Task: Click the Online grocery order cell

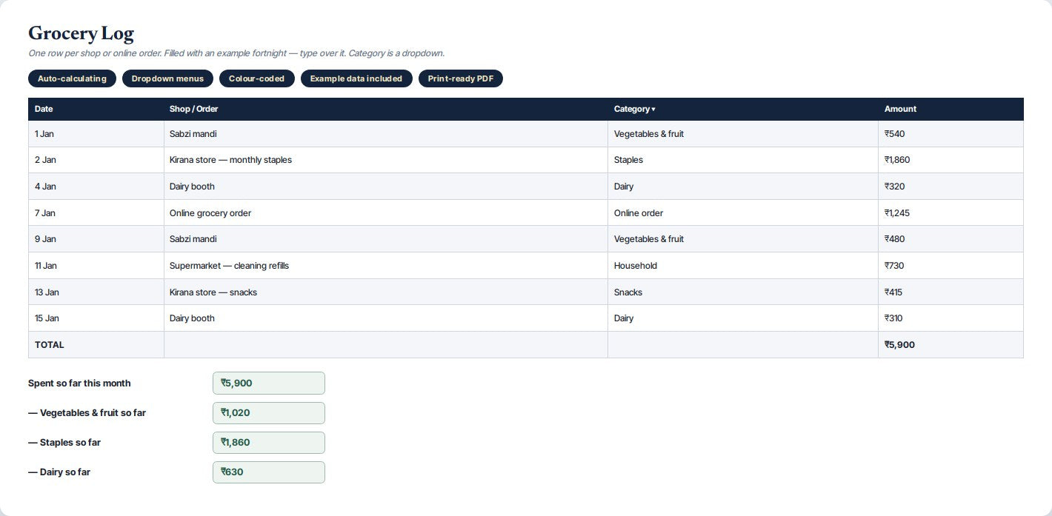Action: (385, 213)
